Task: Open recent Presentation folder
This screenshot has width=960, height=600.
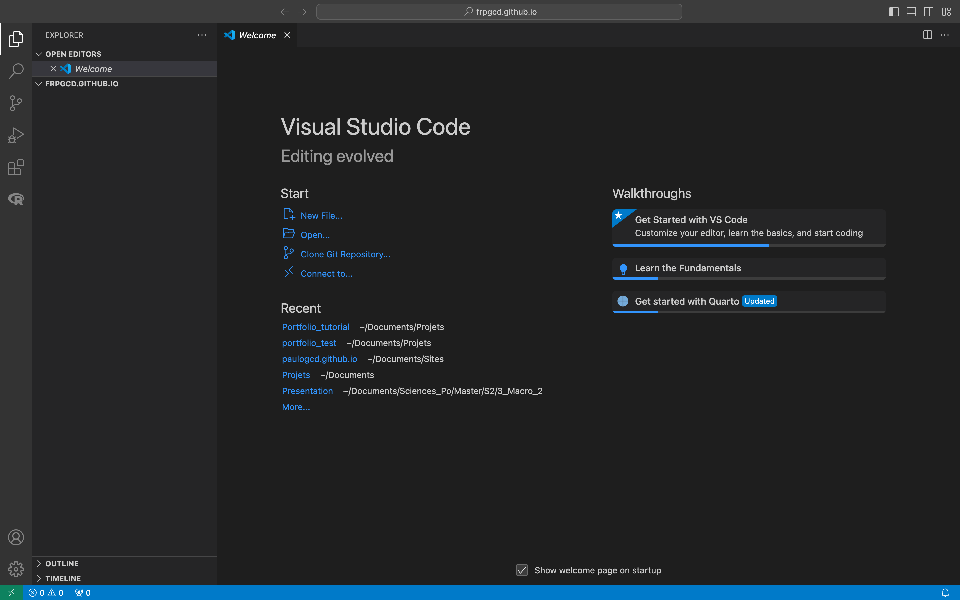Action: pos(307,391)
